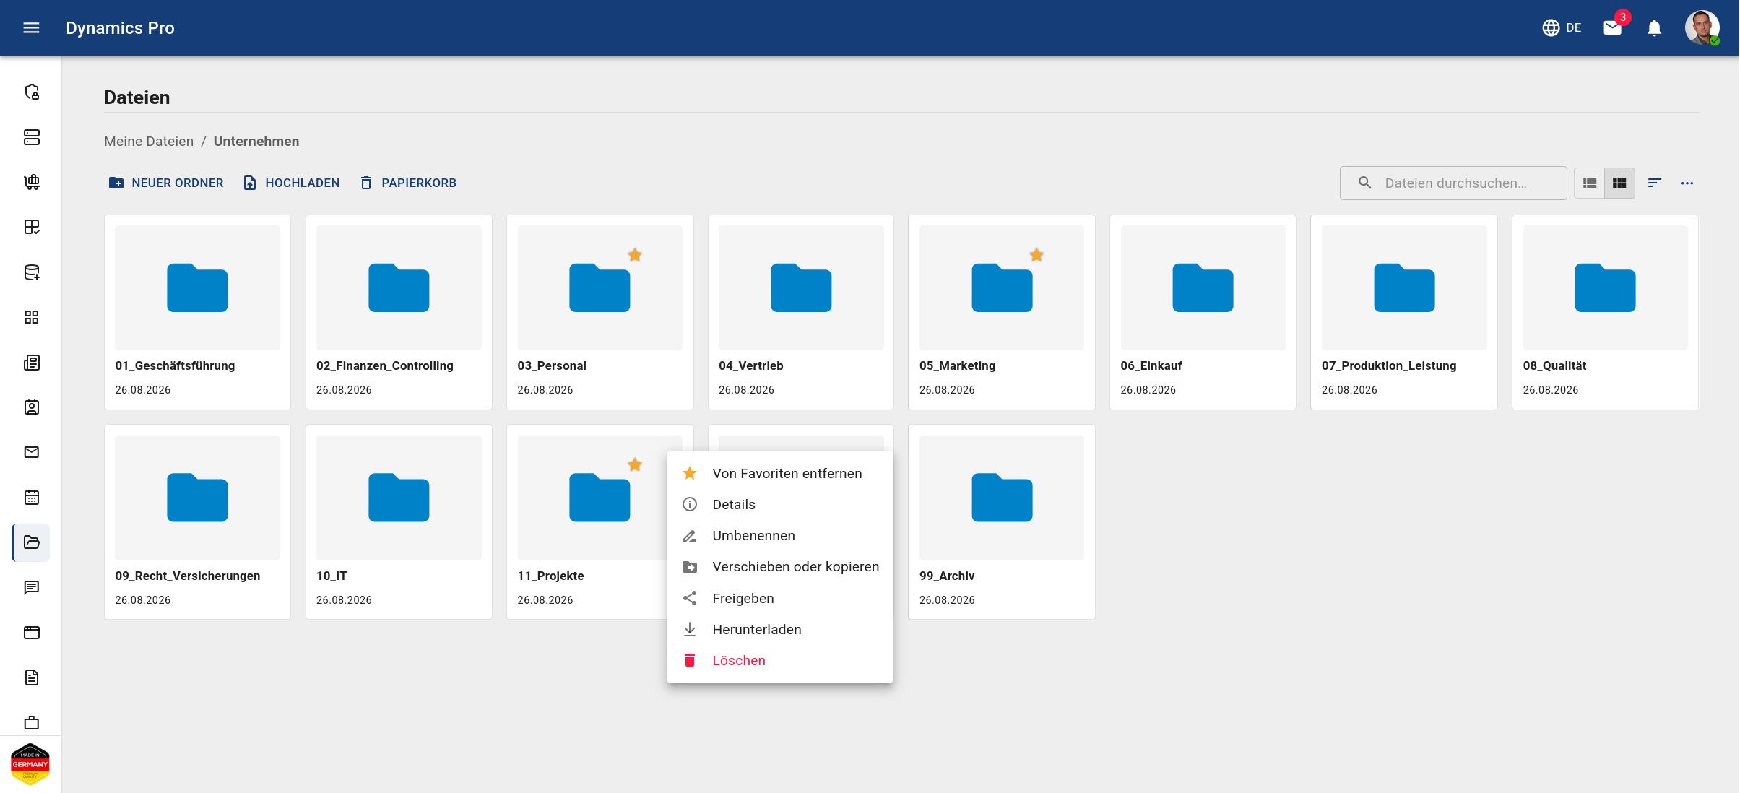Open the 08_Qualität folder thumbnail
The width and height of the screenshot is (1740, 793).
(1605, 287)
